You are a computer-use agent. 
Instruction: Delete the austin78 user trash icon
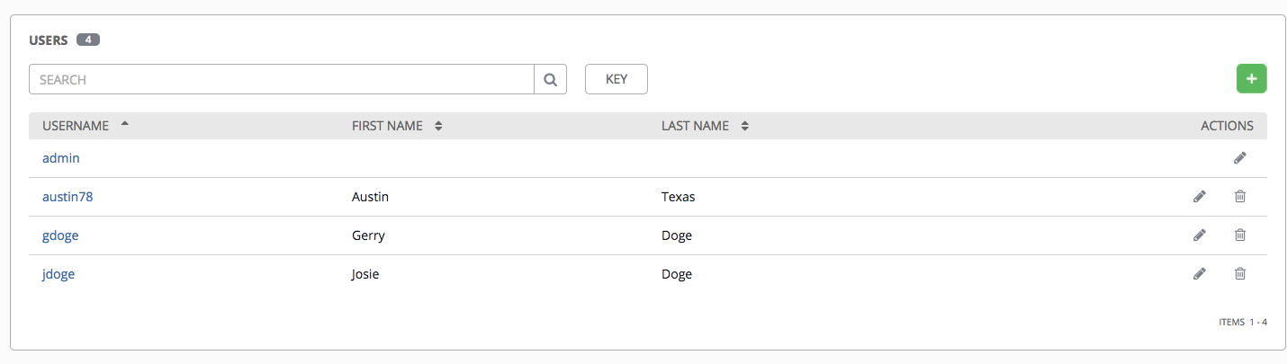click(1240, 197)
